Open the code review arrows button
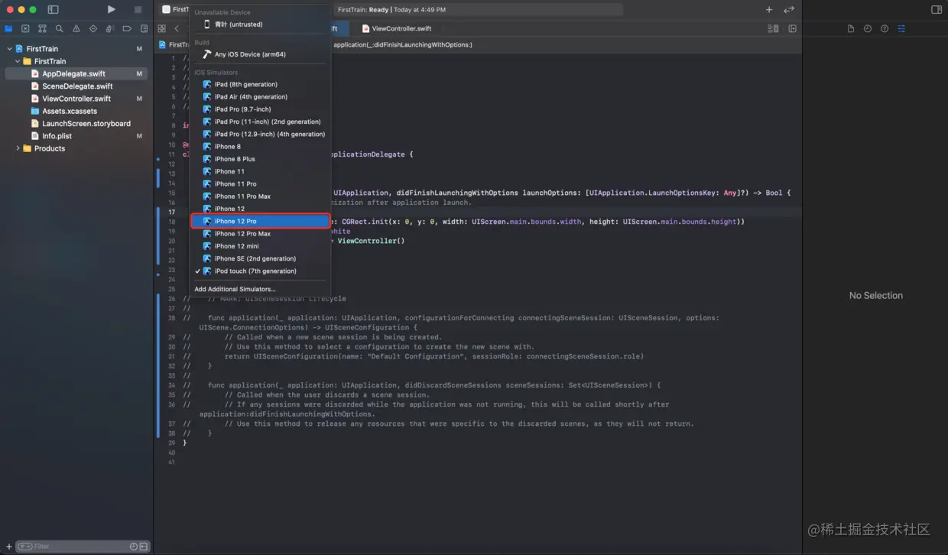 click(789, 9)
